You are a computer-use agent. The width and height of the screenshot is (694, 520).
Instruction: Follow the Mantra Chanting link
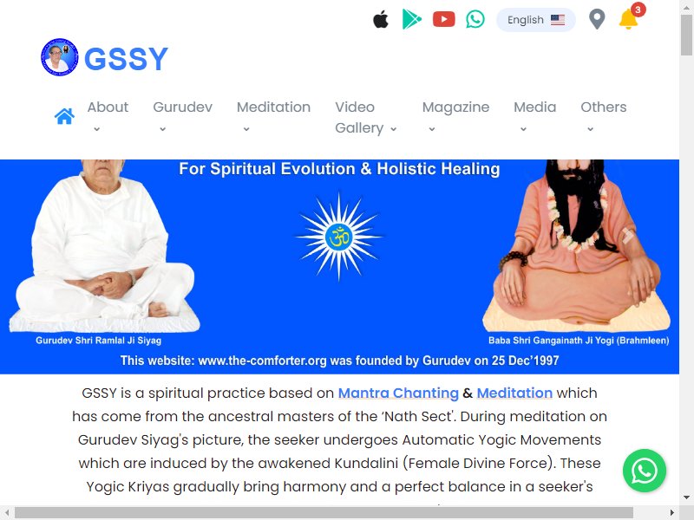398,393
